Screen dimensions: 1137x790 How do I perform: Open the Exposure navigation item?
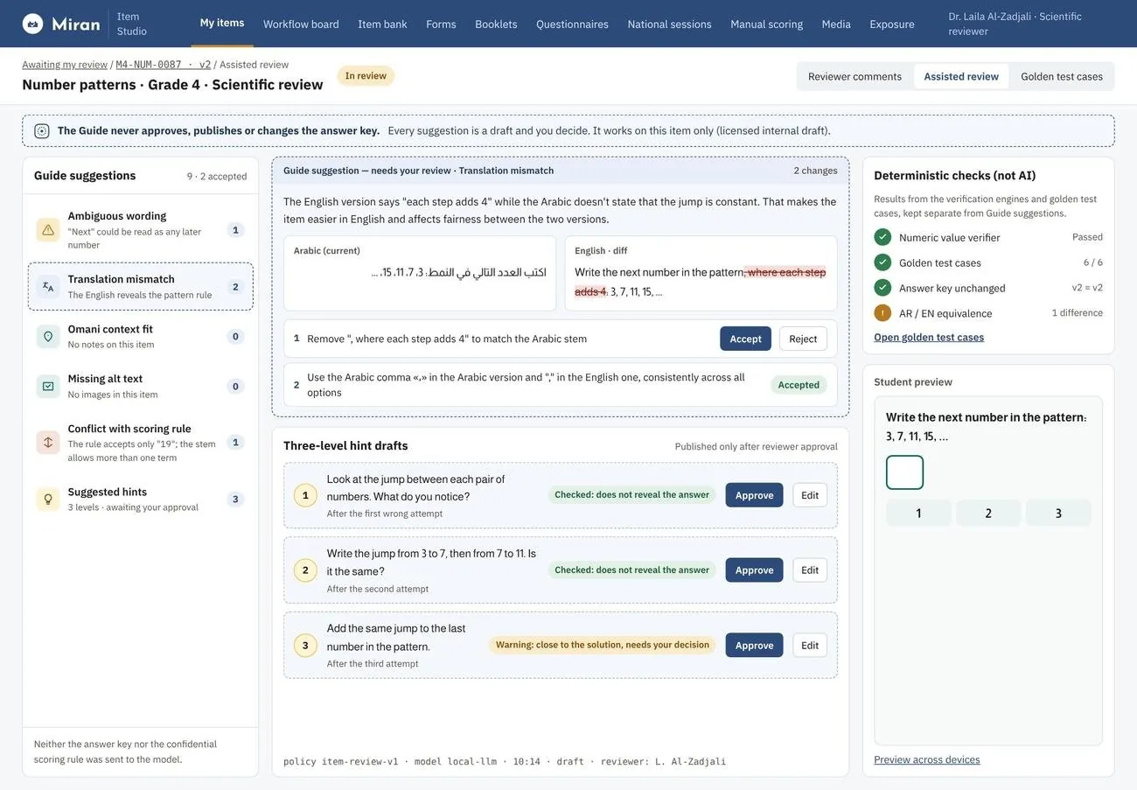(x=892, y=24)
